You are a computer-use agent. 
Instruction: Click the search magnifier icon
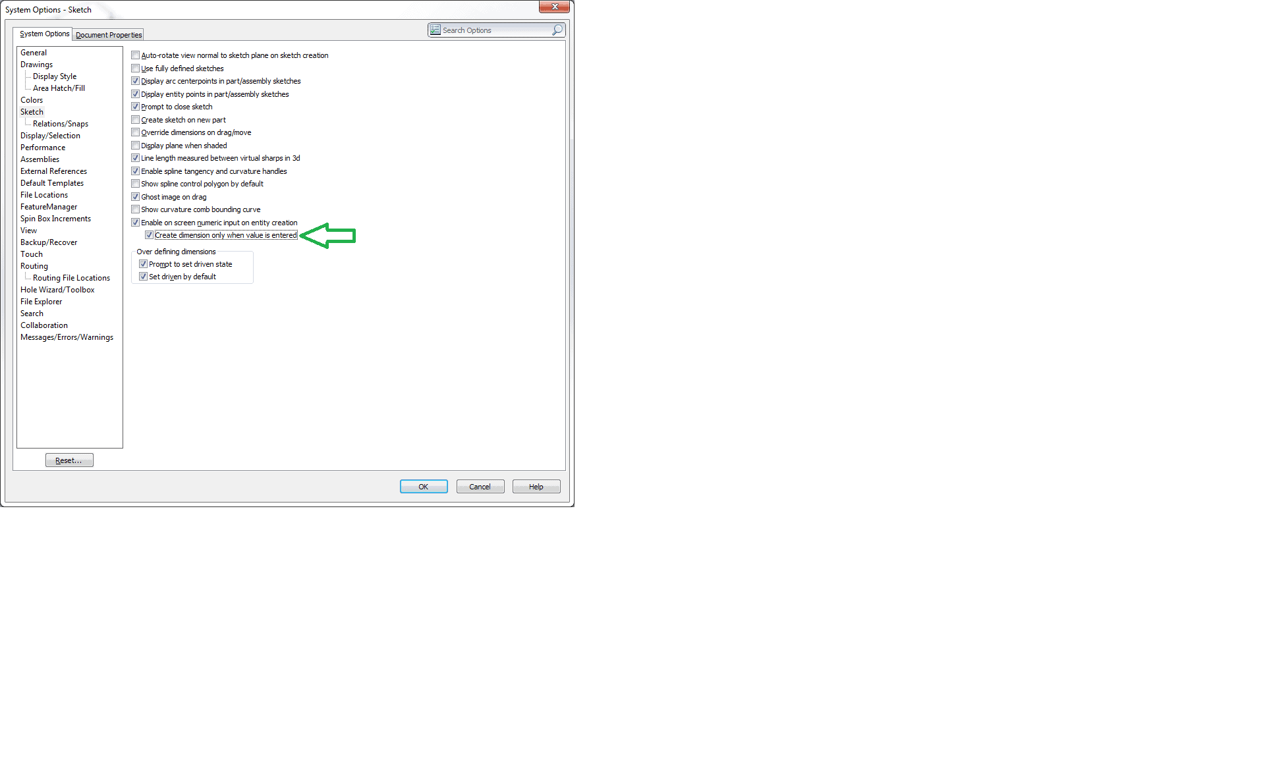[557, 30]
